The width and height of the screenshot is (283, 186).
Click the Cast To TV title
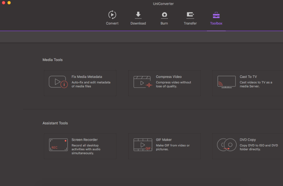(x=248, y=77)
